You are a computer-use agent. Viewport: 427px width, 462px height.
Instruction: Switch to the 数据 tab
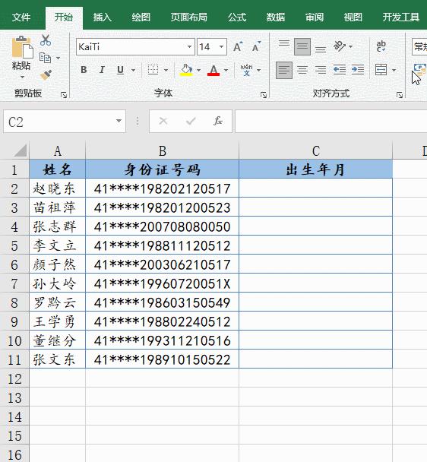pos(276,17)
